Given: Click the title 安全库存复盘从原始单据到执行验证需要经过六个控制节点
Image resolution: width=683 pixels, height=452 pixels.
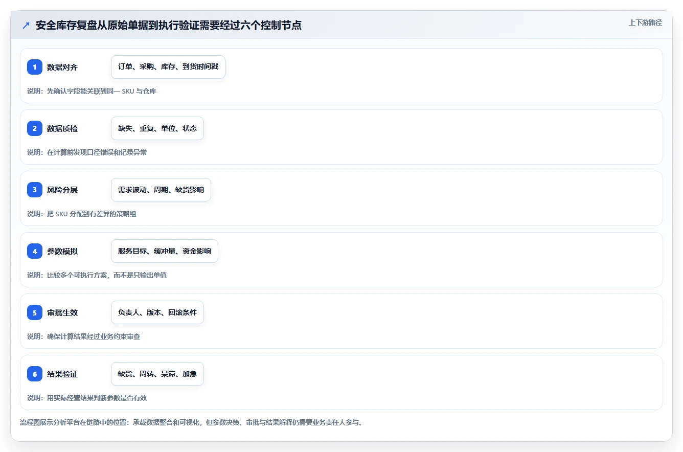Looking at the screenshot, I should click(x=169, y=26).
